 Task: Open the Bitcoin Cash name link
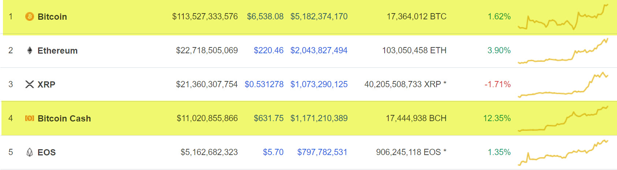[x=64, y=119]
